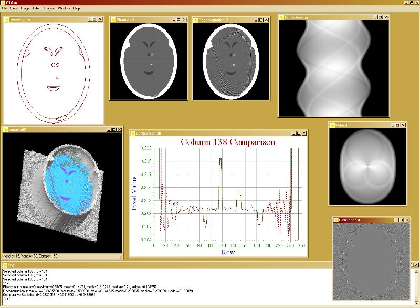This screenshot has width=420, height=308.
Task: Click the Log window scroll-down arrow
Action: pyautogui.click(x=417, y=303)
